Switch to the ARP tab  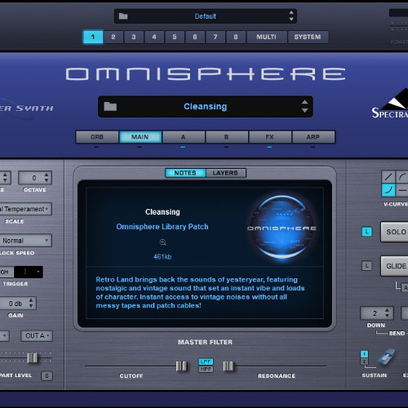coord(313,137)
